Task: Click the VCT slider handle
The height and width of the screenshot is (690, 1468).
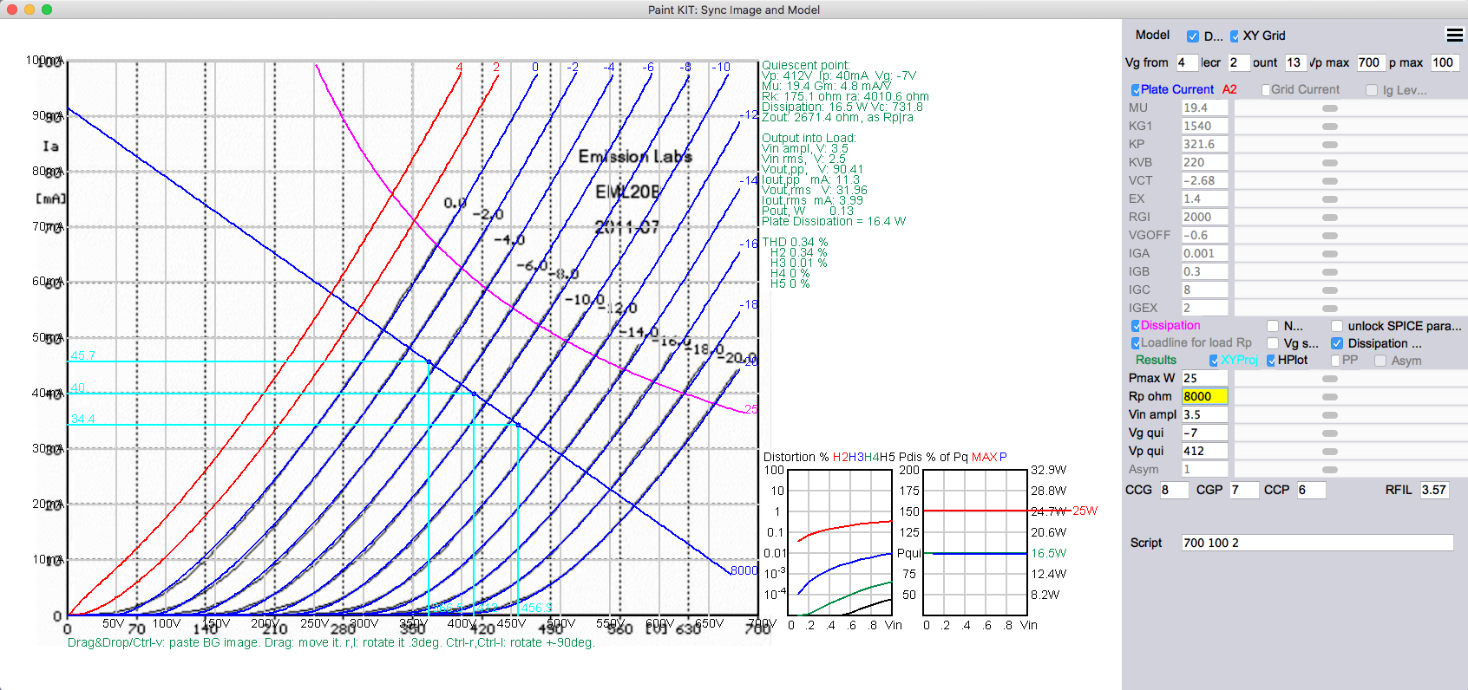Action: 1329,181
